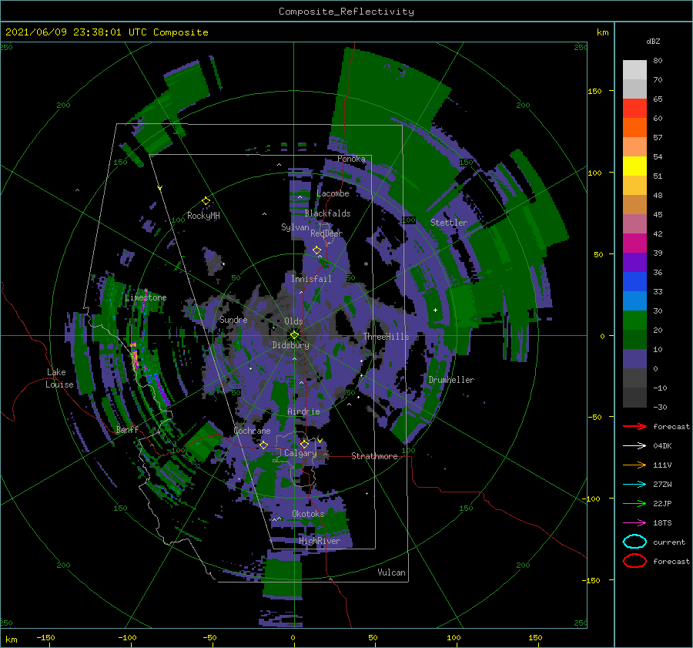Click the yellow diamond marker near Cochrane
693x648 pixels.
(x=263, y=445)
